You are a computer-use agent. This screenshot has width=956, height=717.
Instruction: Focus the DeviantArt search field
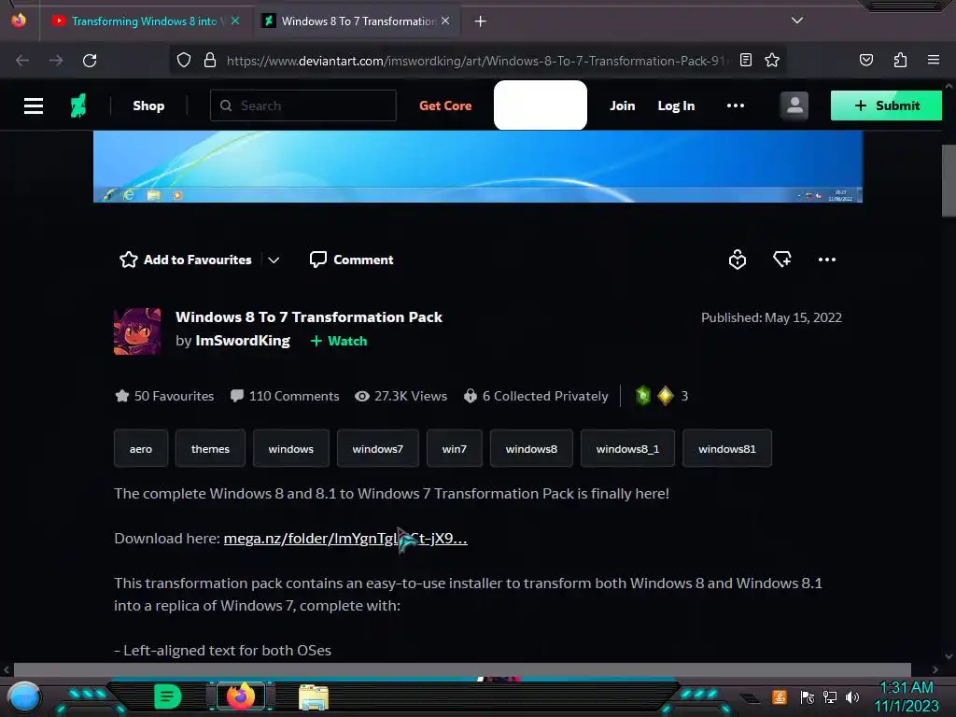(x=303, y=105)
